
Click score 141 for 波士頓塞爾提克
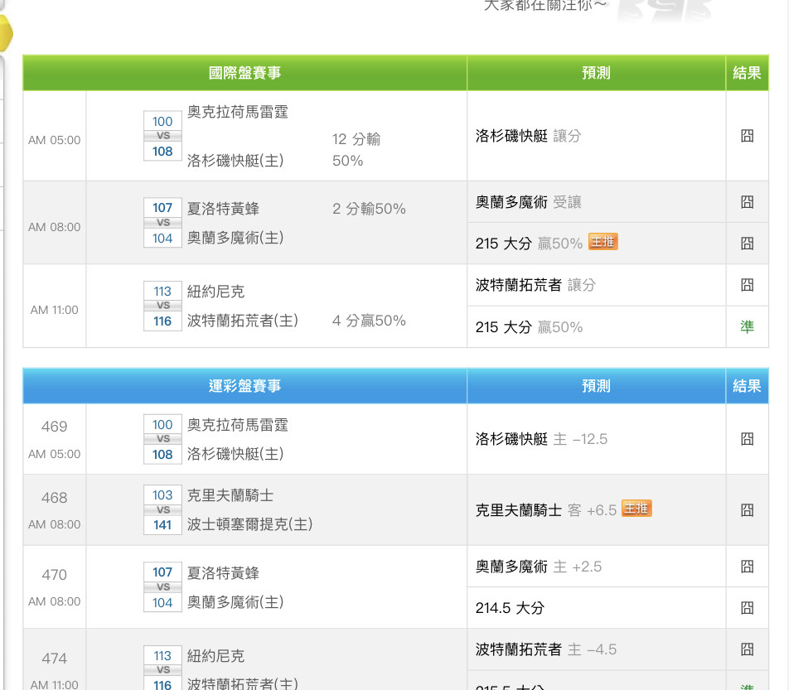(162, 525)
